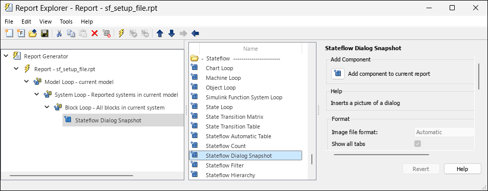Collapse the Block Loop tree node
Screen dimensions: 488x191
tap(47, 108)
